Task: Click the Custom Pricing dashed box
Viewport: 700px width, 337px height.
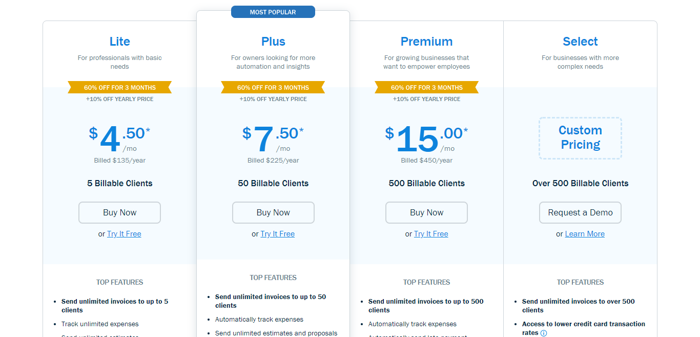Action: (x=580, y=137)
